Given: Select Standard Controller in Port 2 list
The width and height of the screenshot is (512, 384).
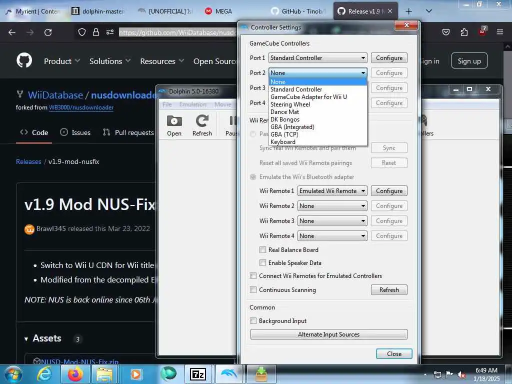Looking at the screenshot, I should tap(317, 89).
